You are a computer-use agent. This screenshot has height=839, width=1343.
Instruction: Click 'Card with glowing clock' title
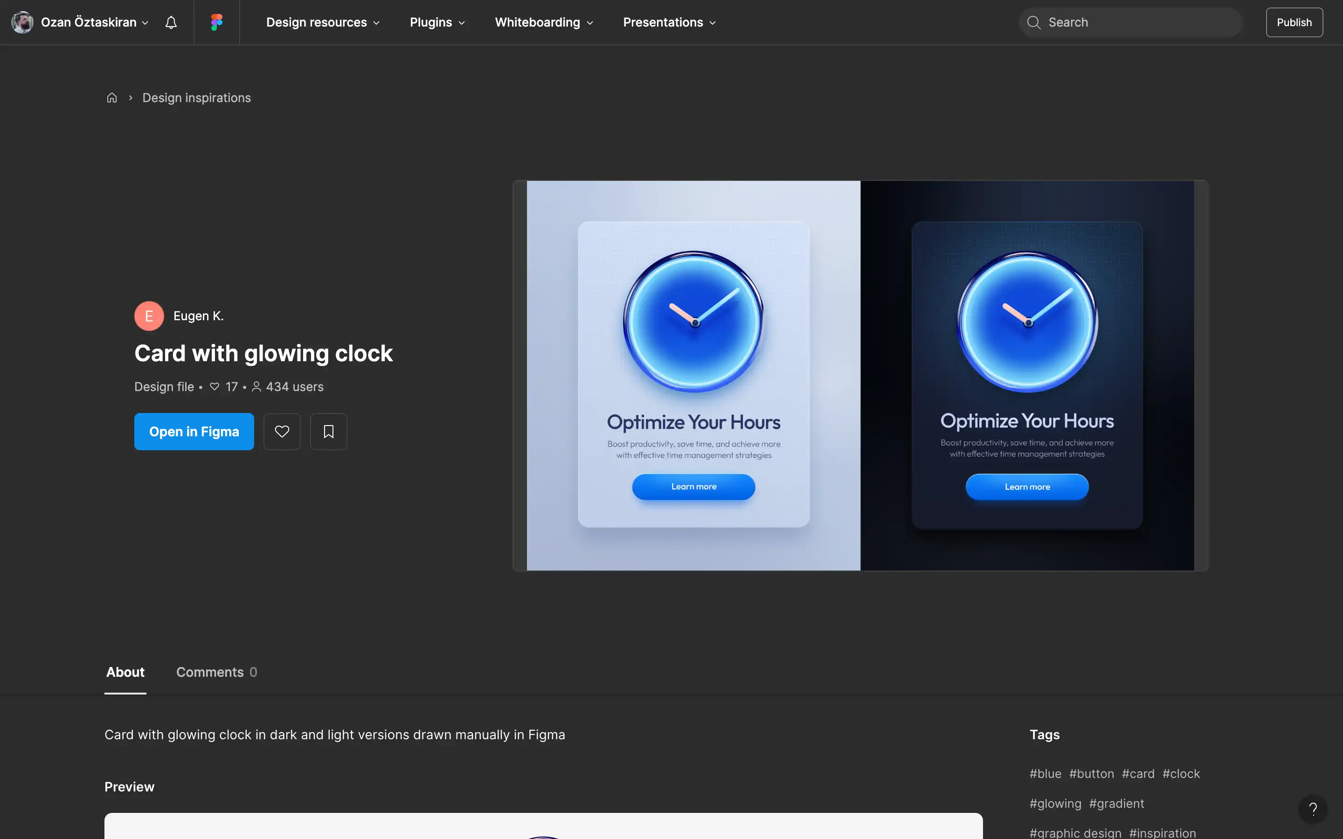263,353
